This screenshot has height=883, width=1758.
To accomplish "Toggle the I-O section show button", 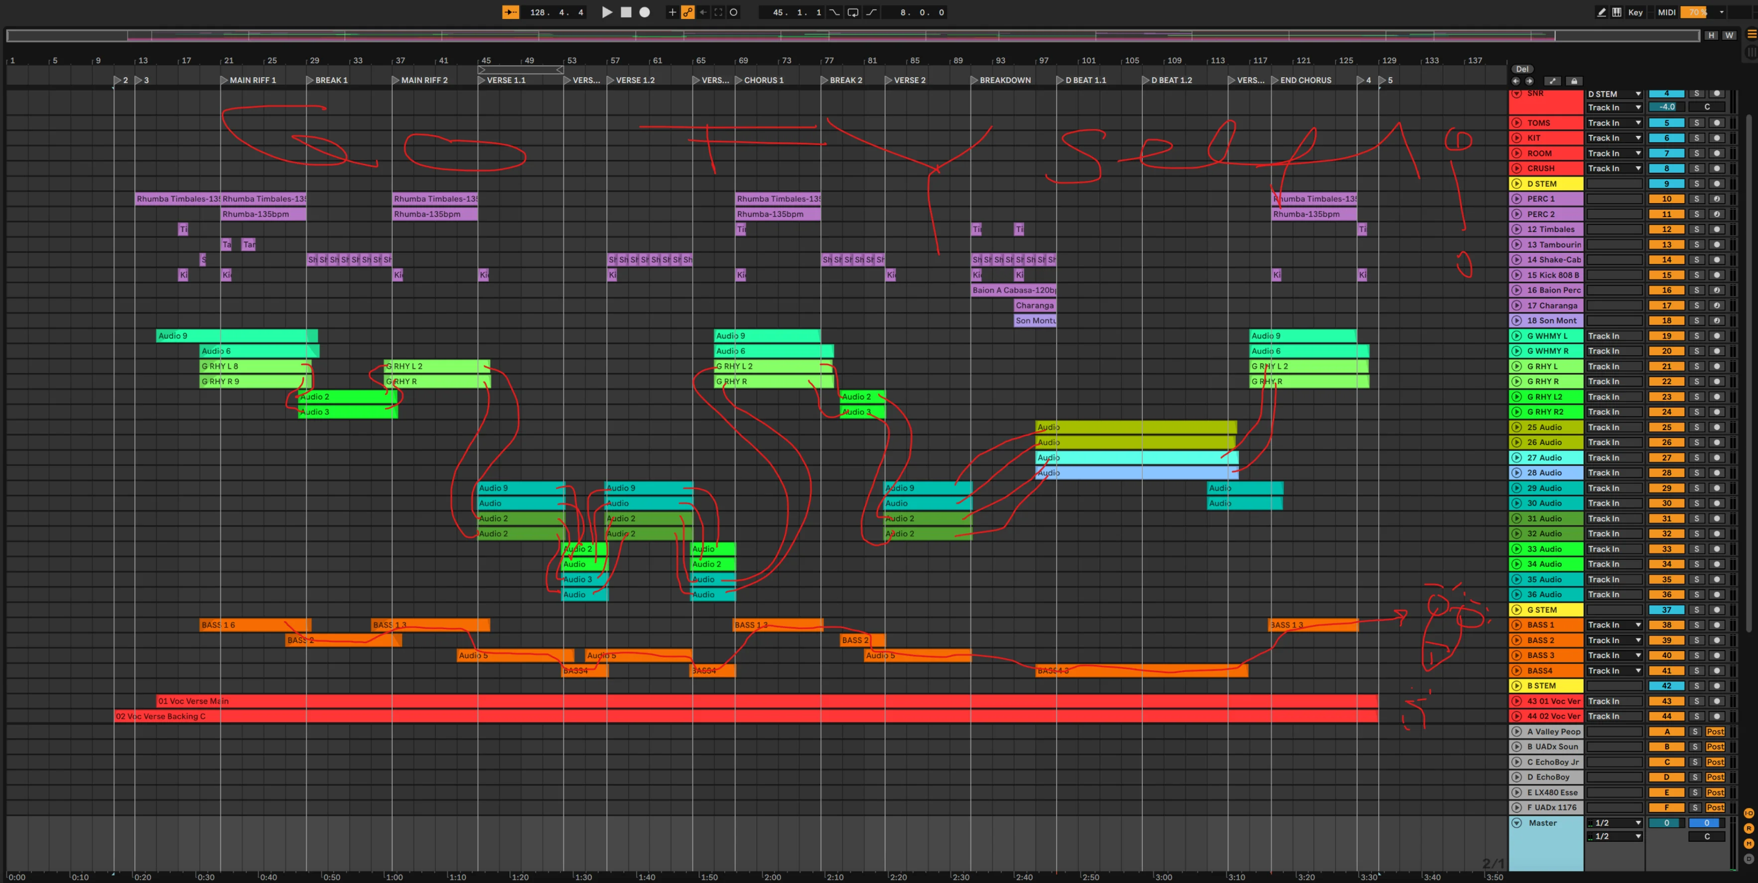I will (1749, 813).
